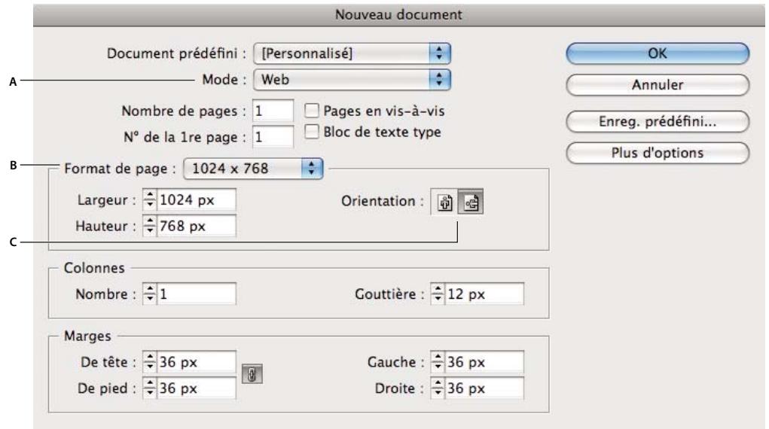Click the Annuler button
Viewport: 769px width, 429px height.
tap(658, 84)
